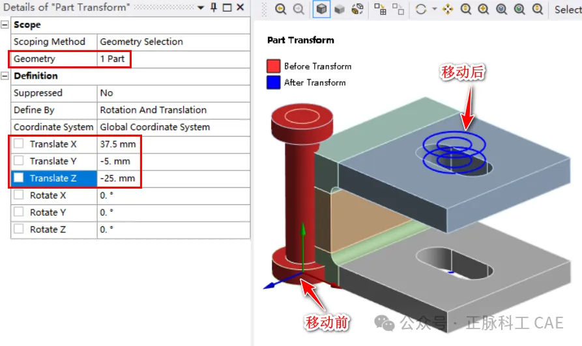The width and height of the screenshot is (582, 346).
Task: Open the Details panel dropdown arrow menu
Action: (x=201, y=7)
